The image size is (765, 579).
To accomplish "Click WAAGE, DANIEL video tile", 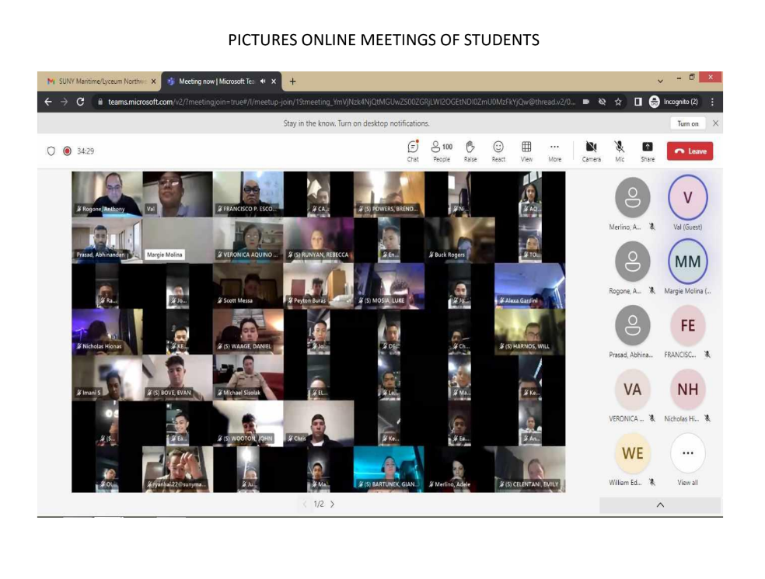I will tap(248, 331).
